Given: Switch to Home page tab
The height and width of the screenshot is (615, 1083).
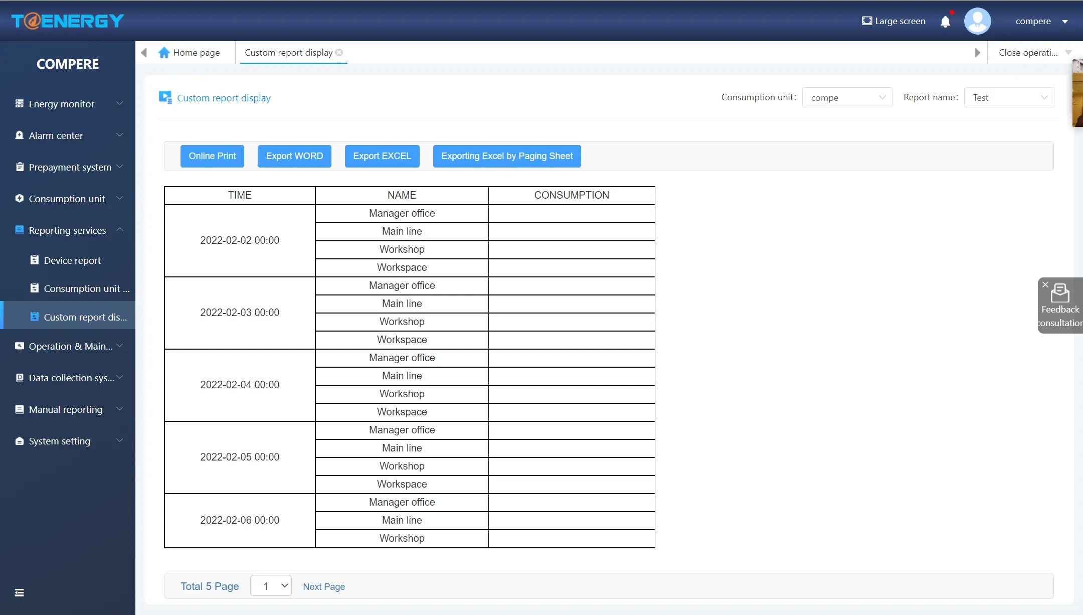Looking at the screenshot, I should pyautogui.click(x=189, y=53).
